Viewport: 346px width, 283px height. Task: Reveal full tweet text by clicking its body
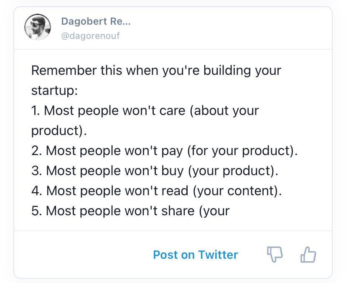coord(163,140)
